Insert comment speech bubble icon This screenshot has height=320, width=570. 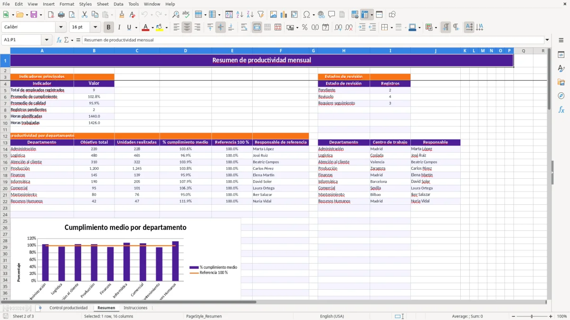(x=332, y=15)
